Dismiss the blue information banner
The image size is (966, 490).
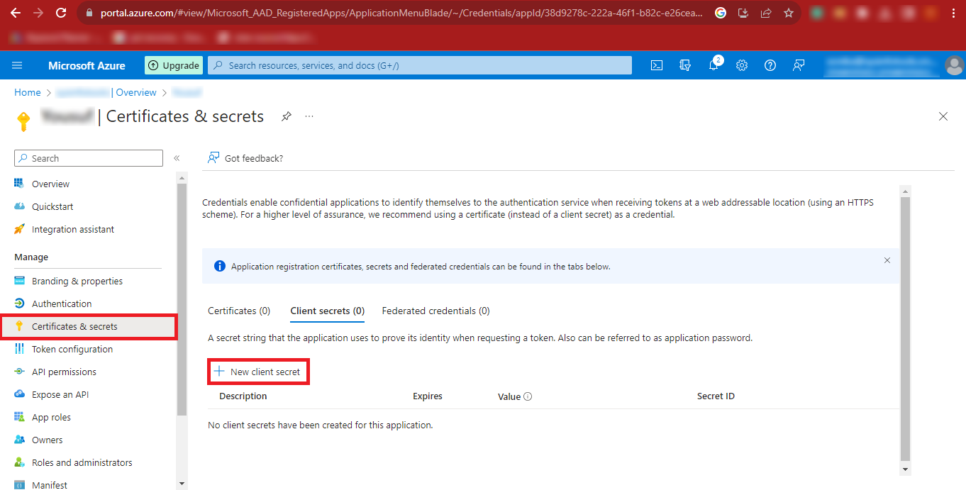click(x=887, y=260)
